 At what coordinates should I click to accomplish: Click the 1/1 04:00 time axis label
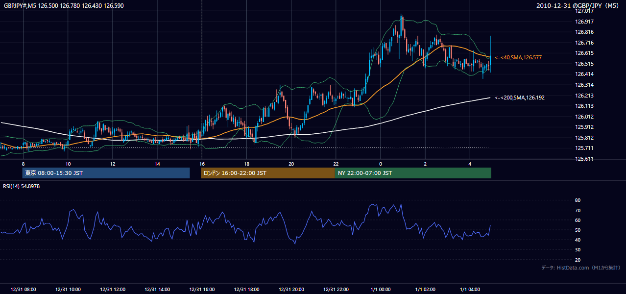pos(470,289)
